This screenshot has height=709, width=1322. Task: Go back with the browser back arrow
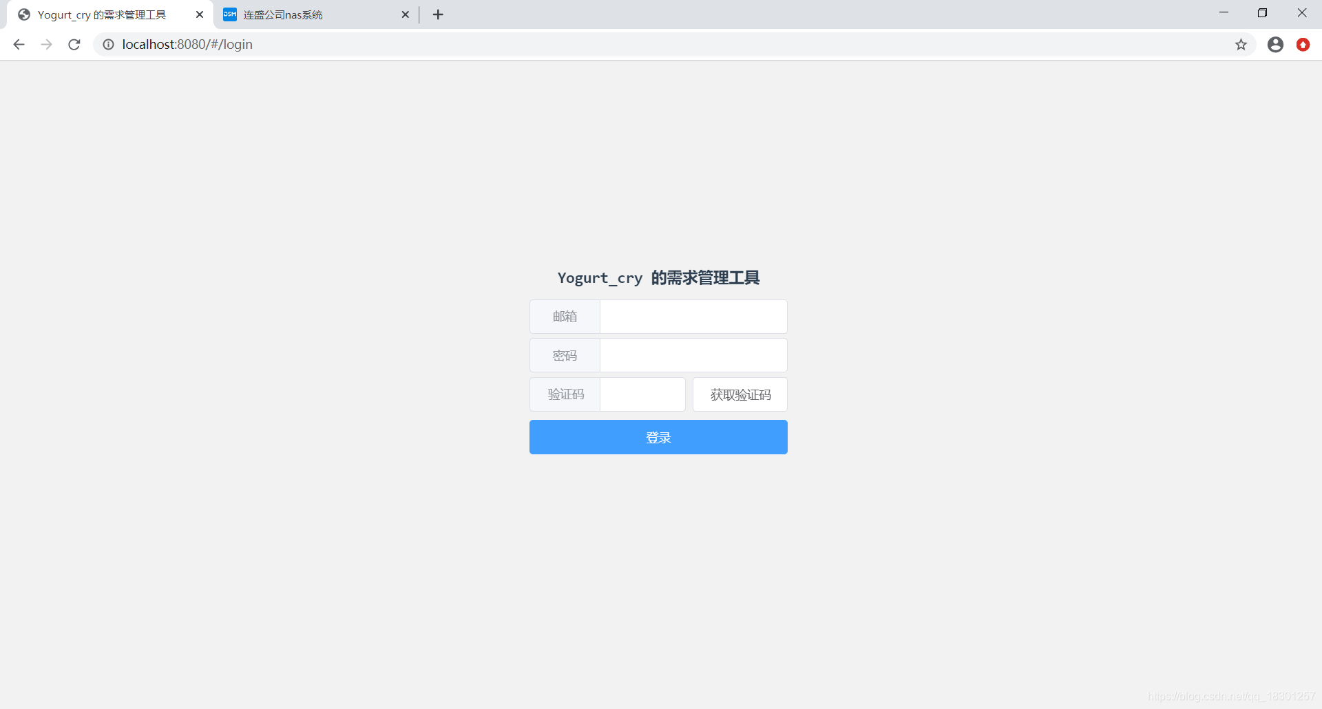(19, 45)
